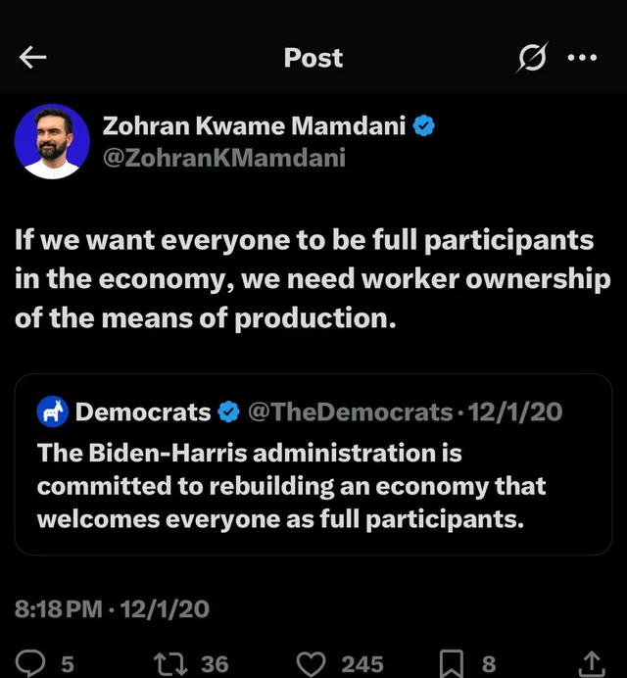Reply using the comment bubble icon
627x678 pixels.
(33, 663)
